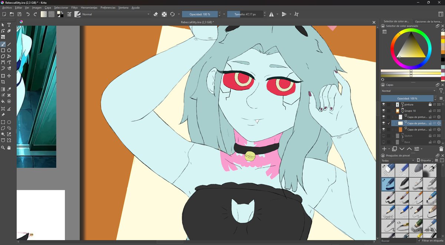Save the document with floppy icon
Viewport: 445px width, 245px height.
(19, 14)
